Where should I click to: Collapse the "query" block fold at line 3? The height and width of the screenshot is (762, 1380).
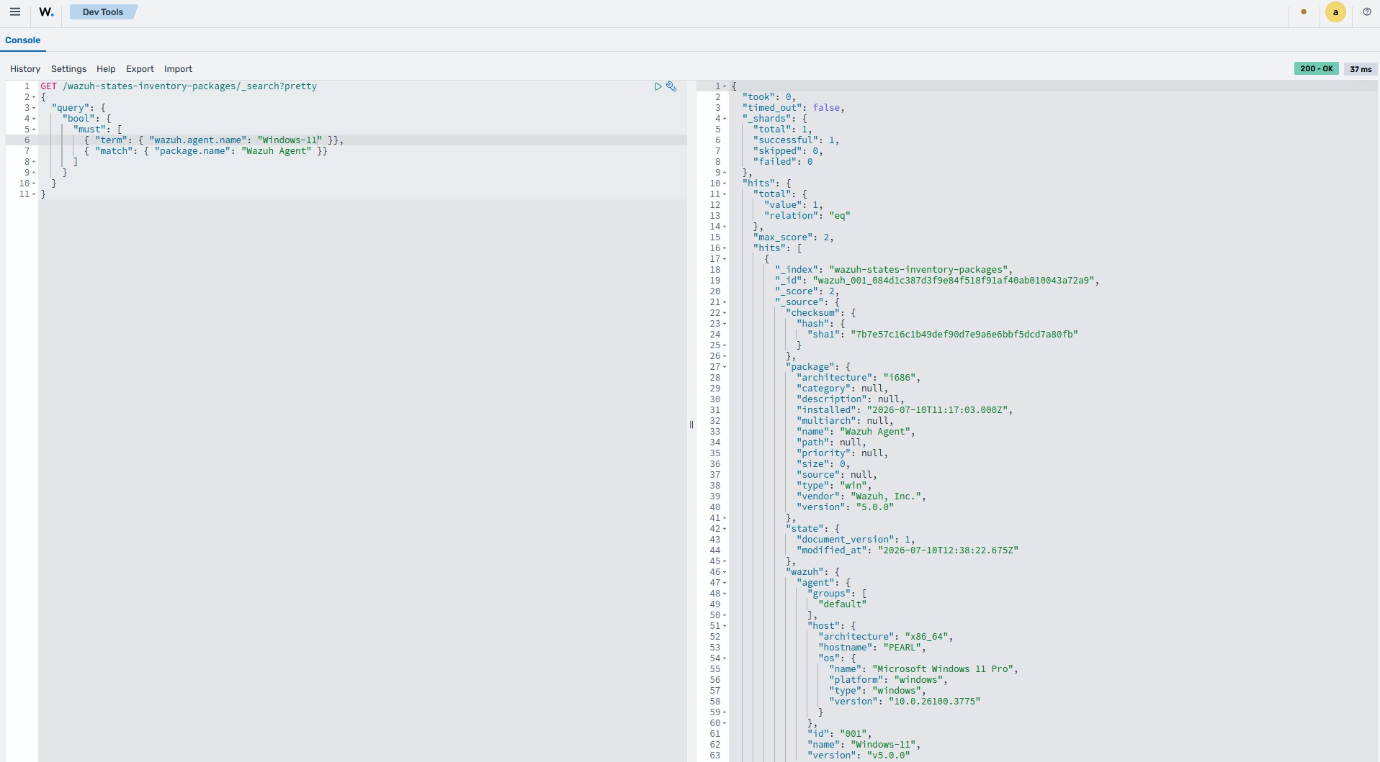[x=34, y=108]
